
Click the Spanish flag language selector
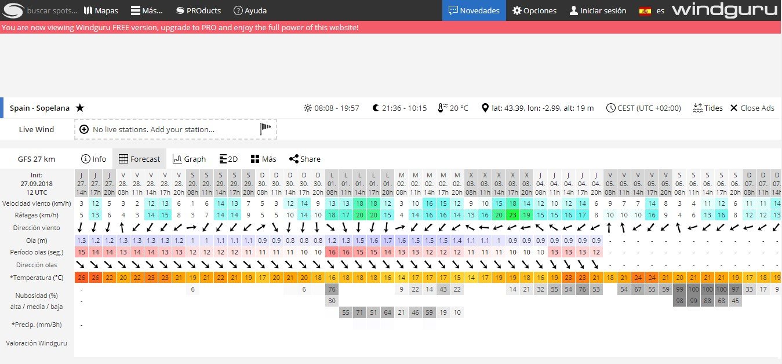click(x=644, y=10)
